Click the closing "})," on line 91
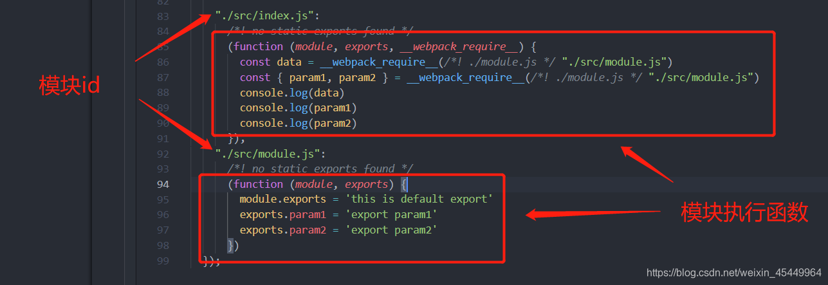Screen dimensions: 828x285 [x=236, y=138]
